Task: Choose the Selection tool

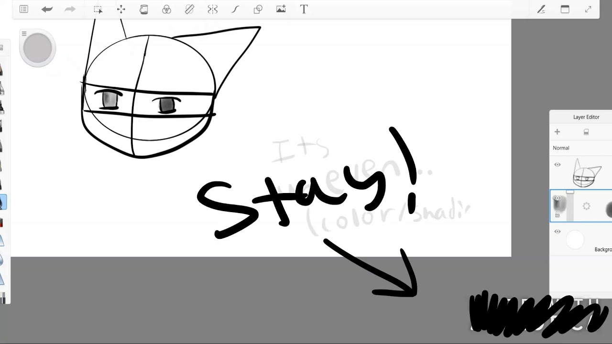Action: [98, 9]
